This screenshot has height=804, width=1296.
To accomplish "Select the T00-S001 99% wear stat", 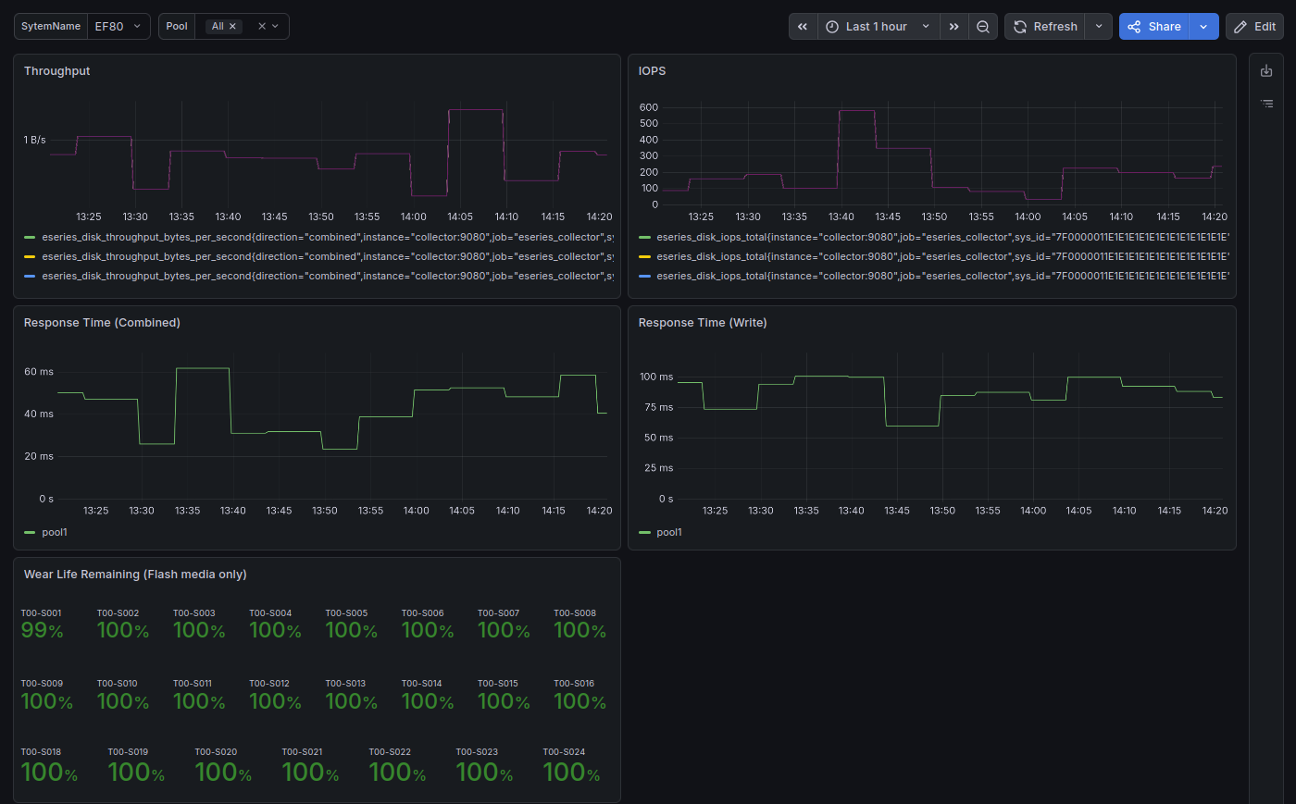I will (43, 625).
